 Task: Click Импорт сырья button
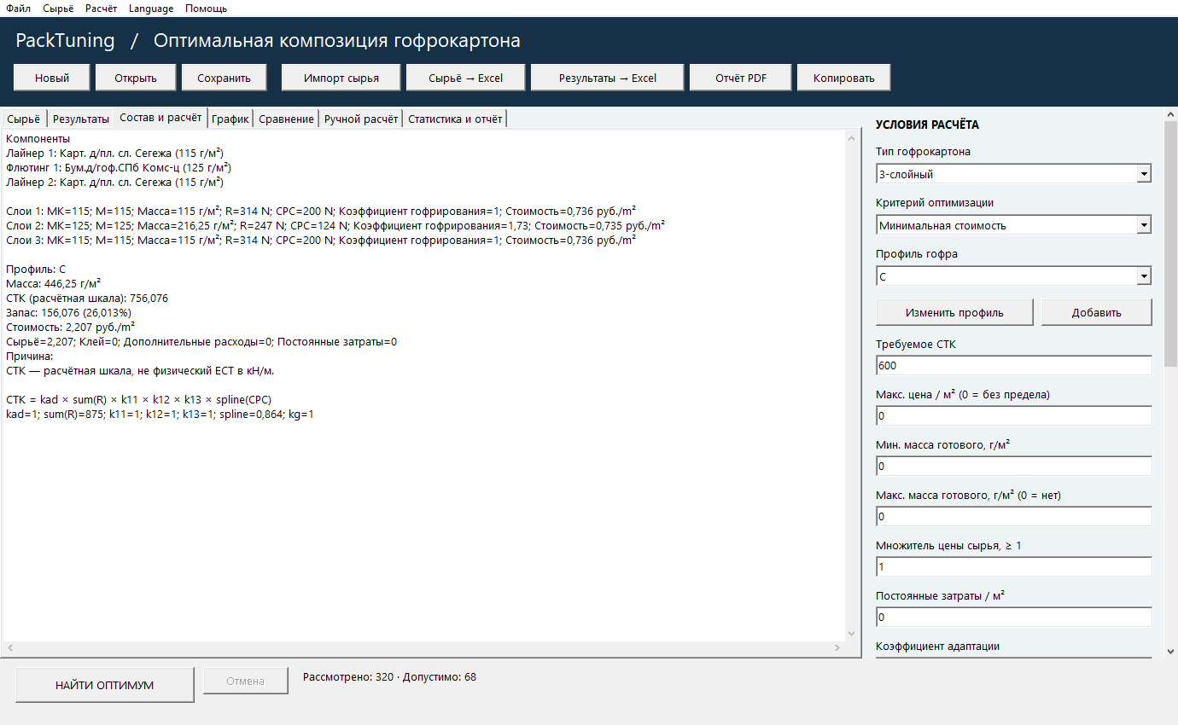[x=341, y=78]
